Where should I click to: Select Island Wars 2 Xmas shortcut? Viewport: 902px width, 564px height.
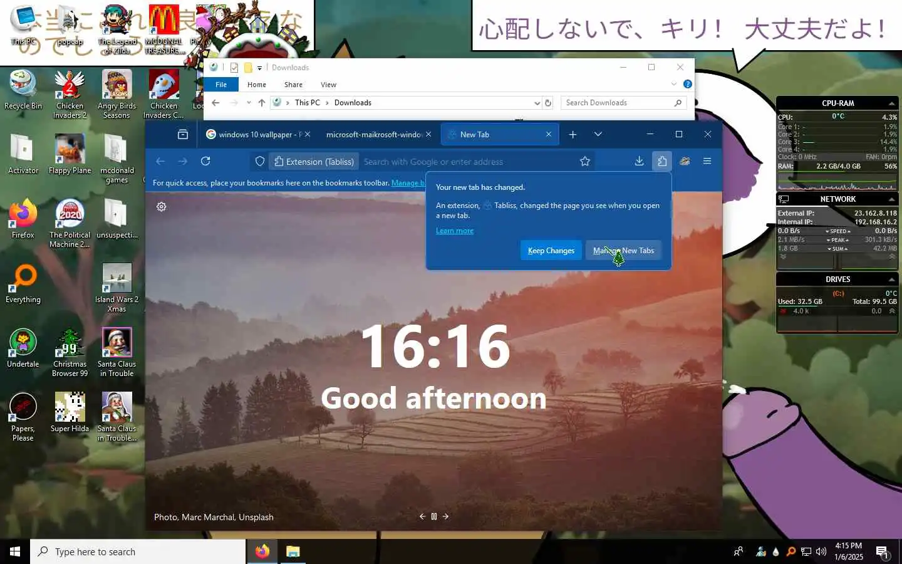pos(117,288)
